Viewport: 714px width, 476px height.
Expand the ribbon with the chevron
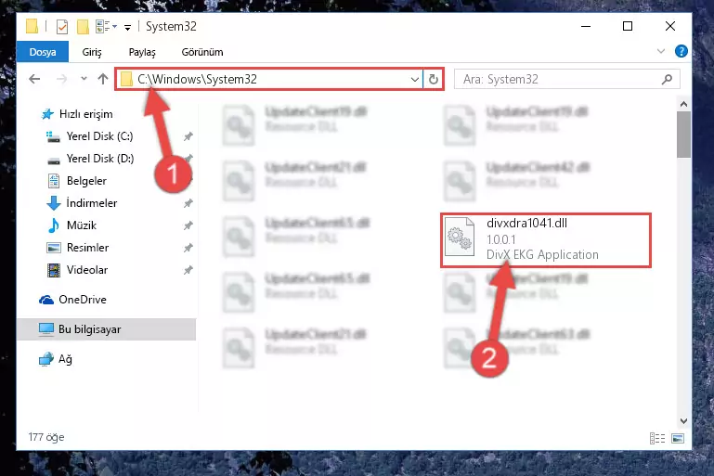[x=661, y=51]
